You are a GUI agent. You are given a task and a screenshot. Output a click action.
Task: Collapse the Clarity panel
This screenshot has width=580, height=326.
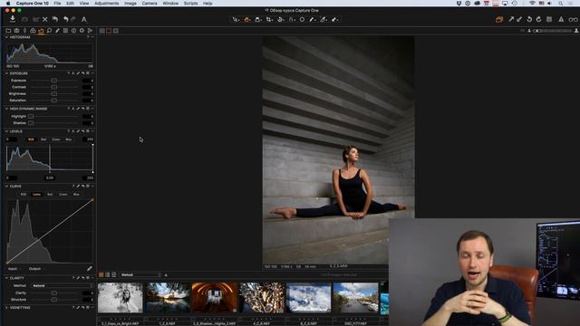pyautogui.click(x=6, y=278)
